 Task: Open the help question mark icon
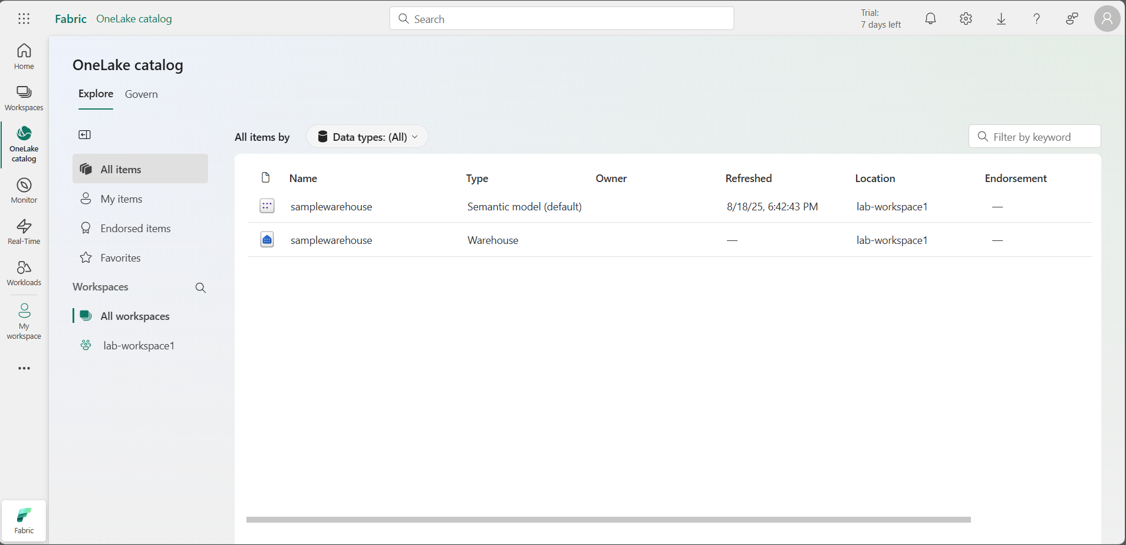(1036, 19)
